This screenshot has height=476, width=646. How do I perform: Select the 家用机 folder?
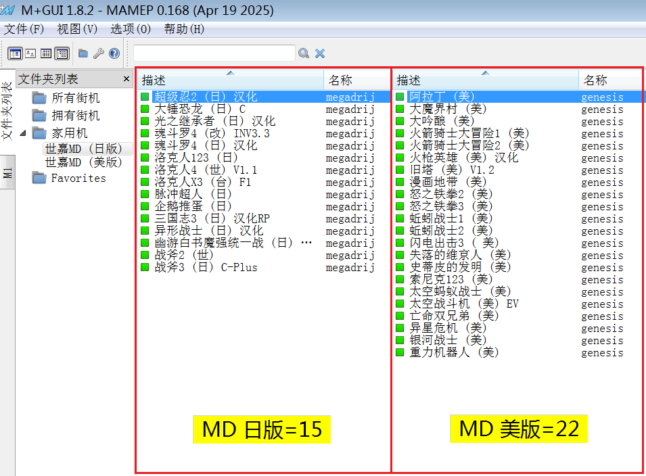click(x=69, y=133)
